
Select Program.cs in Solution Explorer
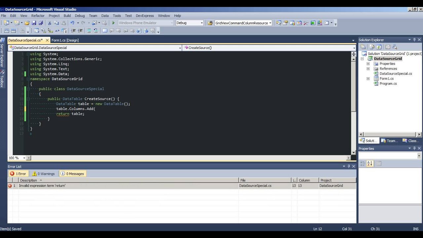point(388,84)
